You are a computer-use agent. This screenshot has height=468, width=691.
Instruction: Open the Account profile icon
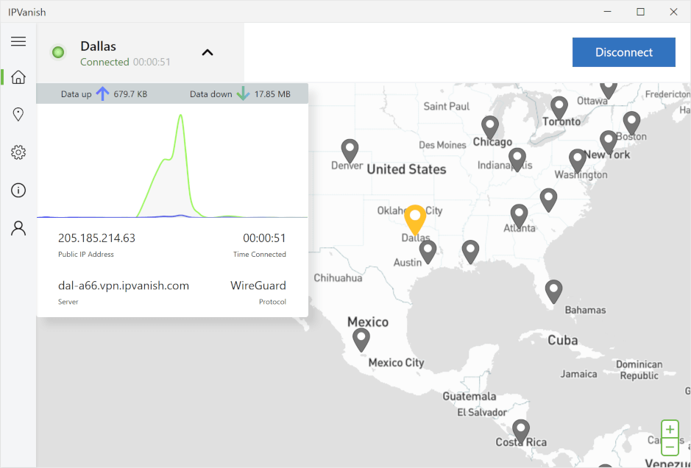click(x=18, y=228)
